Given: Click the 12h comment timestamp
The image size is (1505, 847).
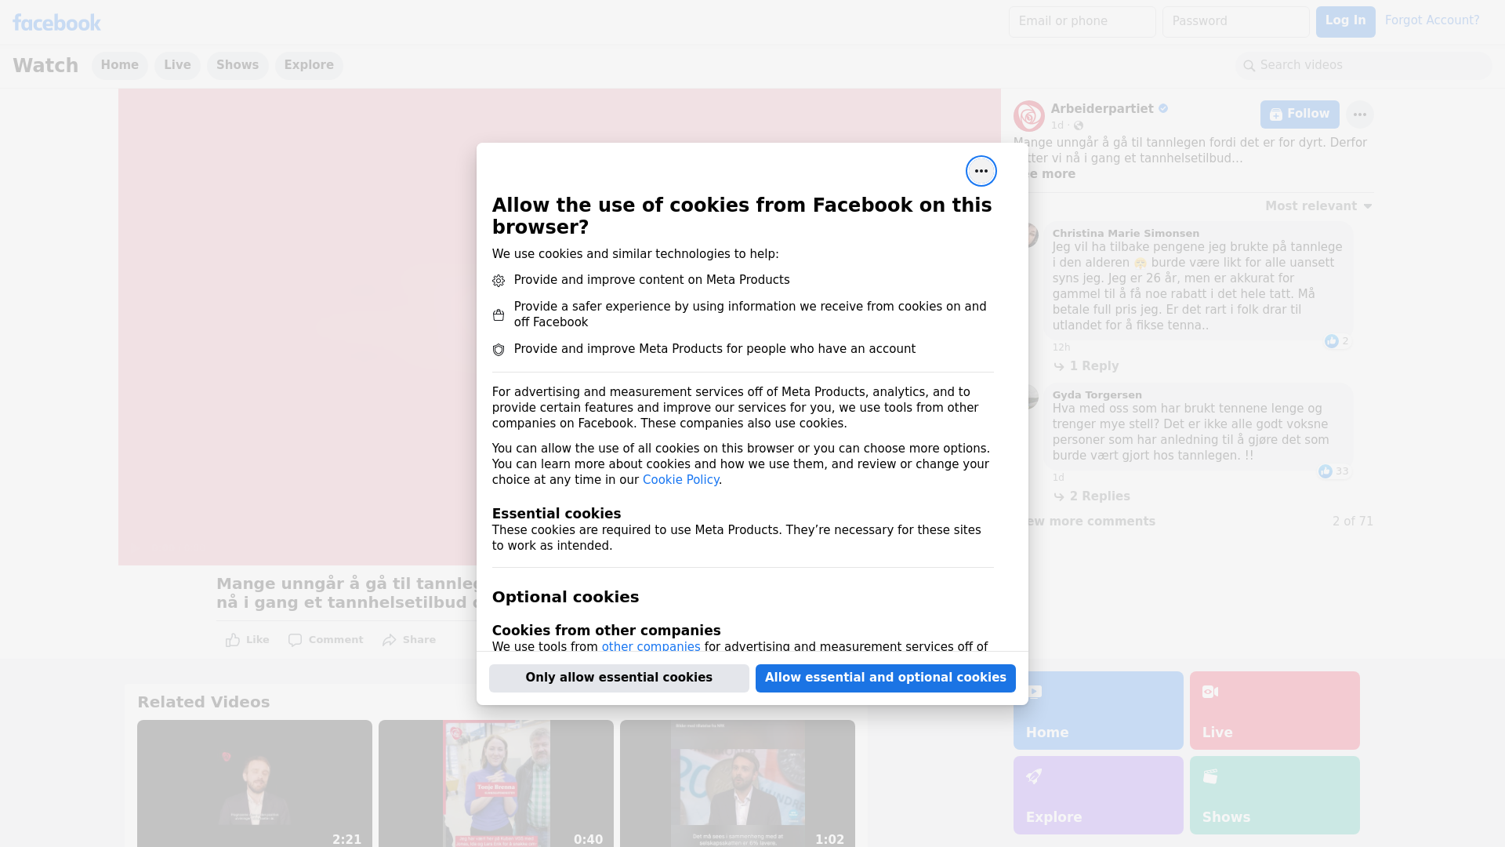Looking at the screenshot, I should pos(1061,347).
